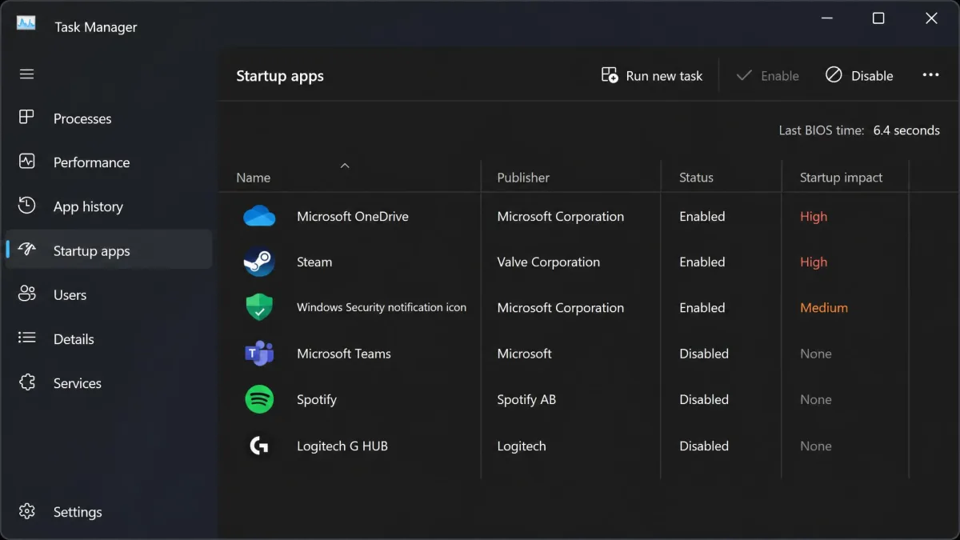This screenshot has width=960, height=540.
Task: Click the Startup apps gauge icon
Action: click(x=26, y=250)
